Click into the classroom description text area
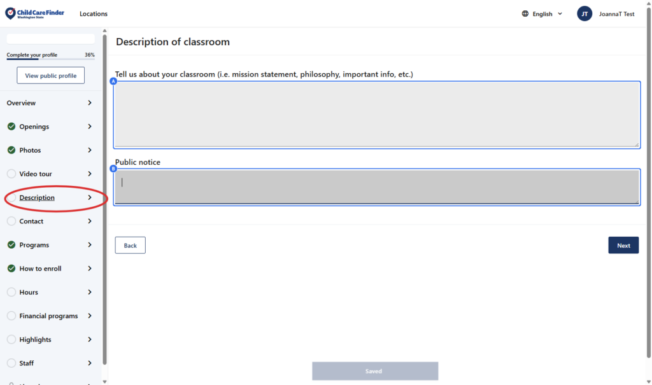Image resolution: width=652 pixels, height=385 pixels. point(376,115)
